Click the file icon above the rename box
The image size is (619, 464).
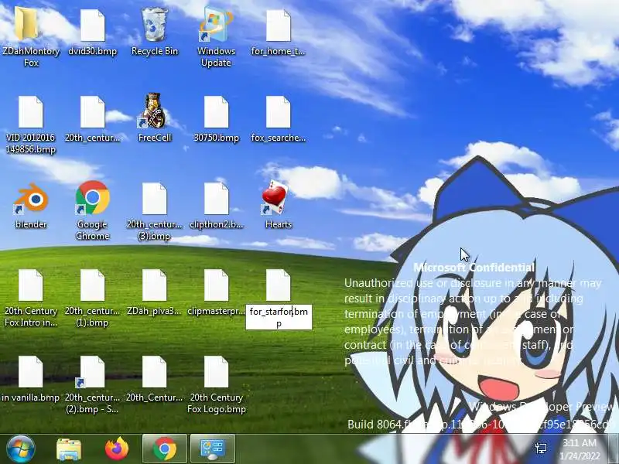279,285
